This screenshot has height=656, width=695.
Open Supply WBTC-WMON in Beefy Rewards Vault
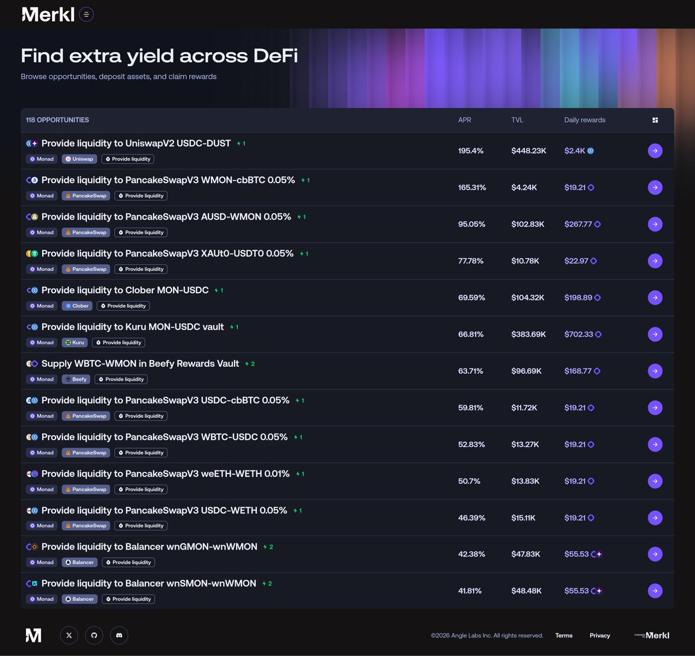140,363
